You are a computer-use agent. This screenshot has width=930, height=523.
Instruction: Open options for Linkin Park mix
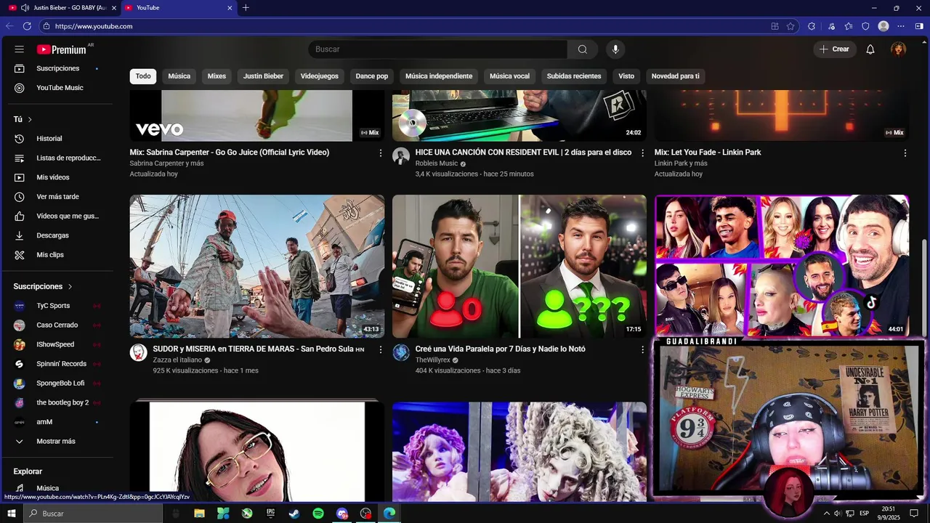(x=905, y=153)
